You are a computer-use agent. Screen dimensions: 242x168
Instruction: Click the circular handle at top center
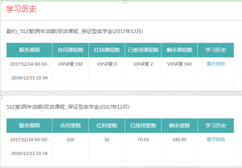(125, 2)
